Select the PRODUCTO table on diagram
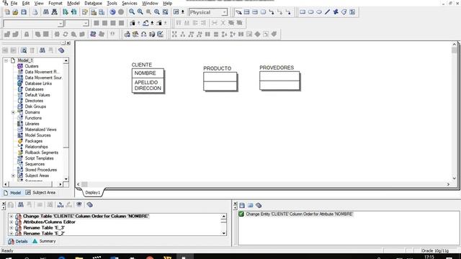Screen dimensions: 461x259 click(220, 78)
